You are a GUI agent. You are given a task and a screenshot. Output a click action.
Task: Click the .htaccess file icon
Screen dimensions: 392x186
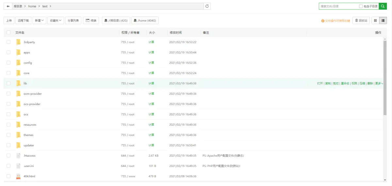[x=18, y=156]
